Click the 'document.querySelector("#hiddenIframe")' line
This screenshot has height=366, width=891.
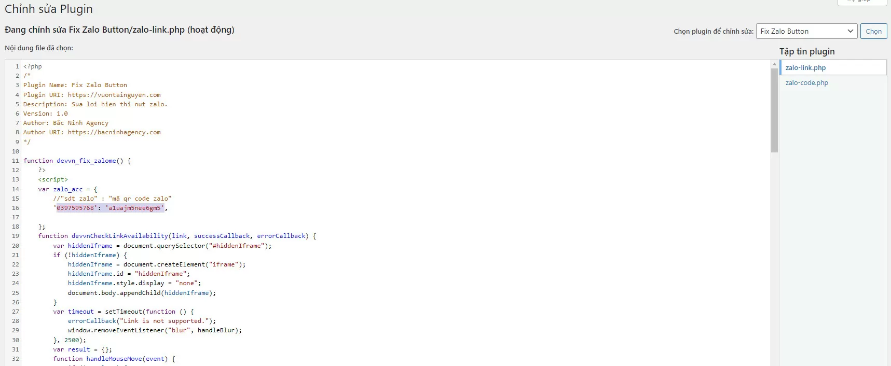[162, 246]
